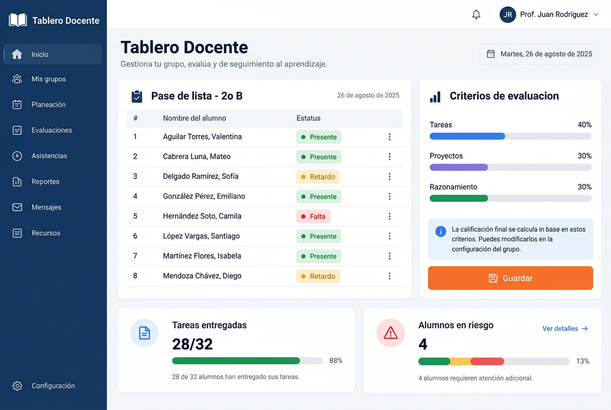Change Retardo status of Delgado Ramírez, Sofía
Screen dimensions: 611x410
pos(318,176)
